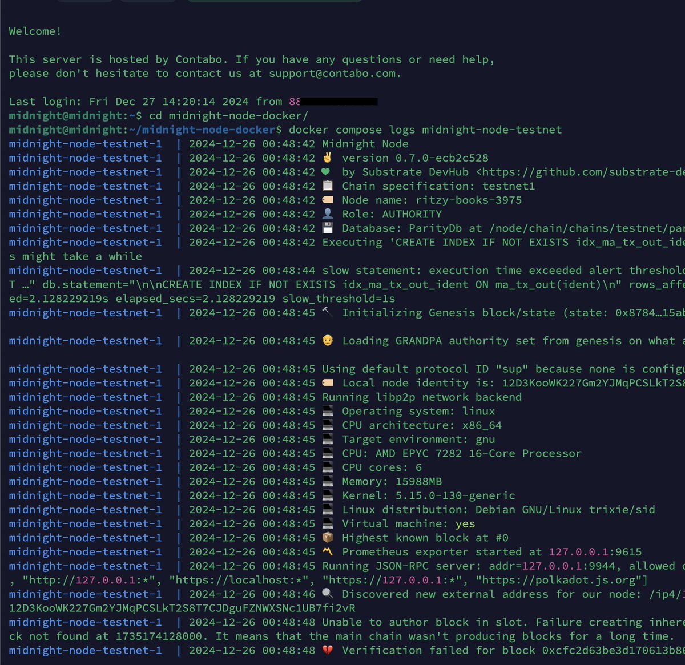The image size is (685, 665).
Task: Click the laptop emoji before CPU cores: 6
Action: pyautogui.click(x=327, y=467)
